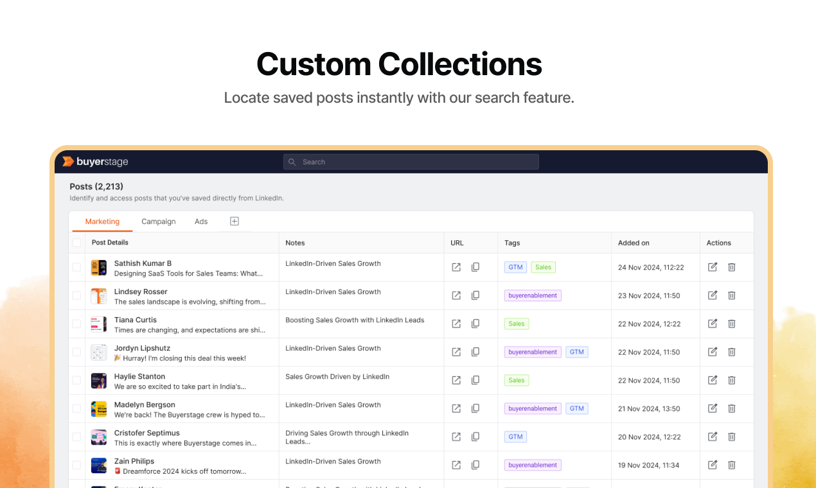This screenshot has height=488, width=816.
Task: Select the Lindsey Rosser row checkbox
Action: [77, 295]
